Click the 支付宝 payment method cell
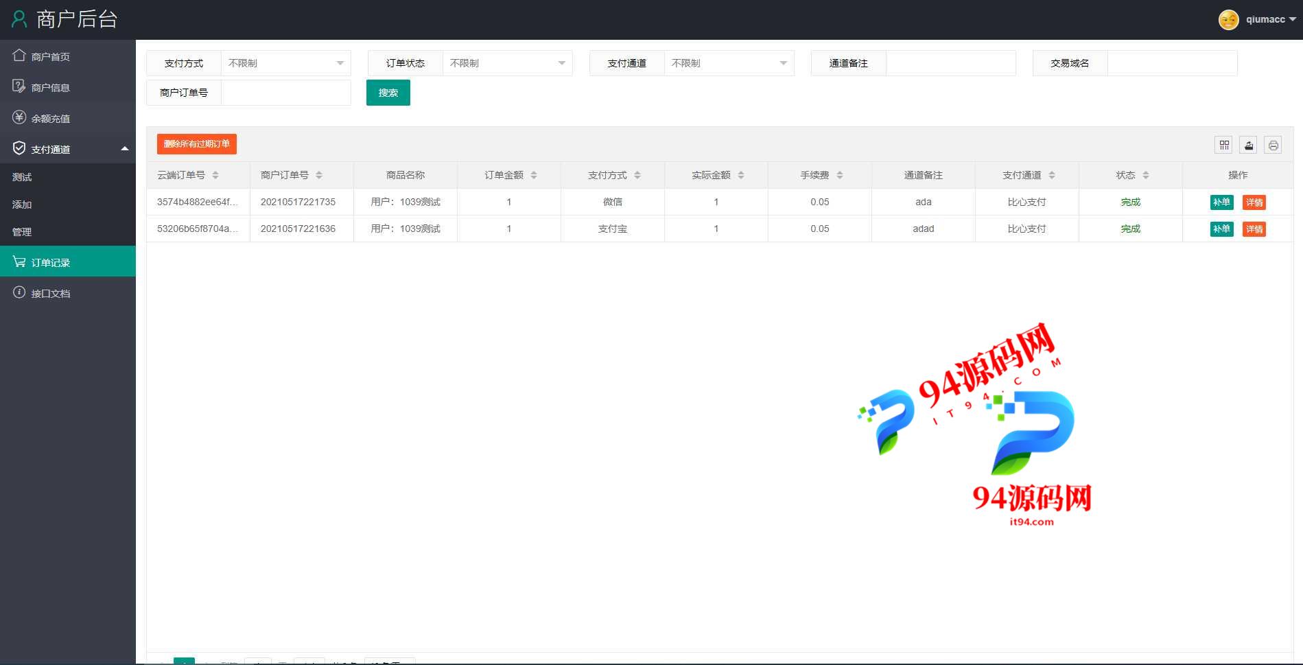 coord(613,229)
